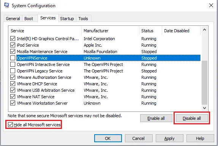Toggle VMware NAT Service checkbox
This screenshot has width=218, height=146.
pyautogui.click(x=13, y=97)
